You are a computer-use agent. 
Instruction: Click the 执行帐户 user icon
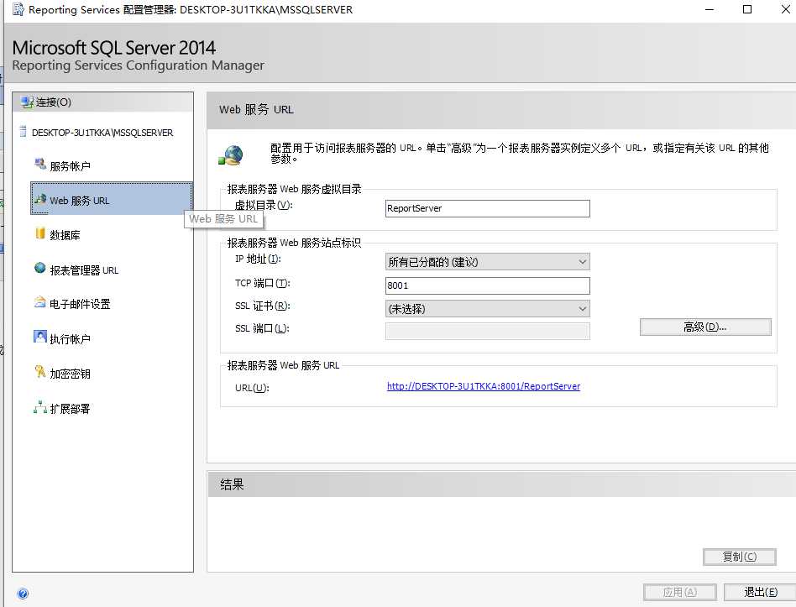pyautogui.click(x=40, y=337)
